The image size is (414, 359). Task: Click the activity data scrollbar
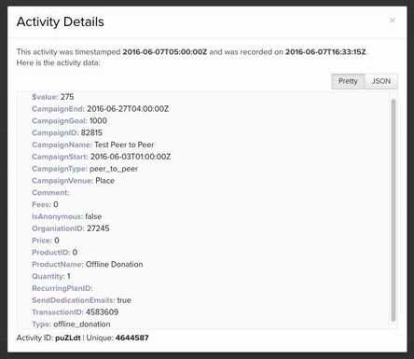[x=393, y=211]
